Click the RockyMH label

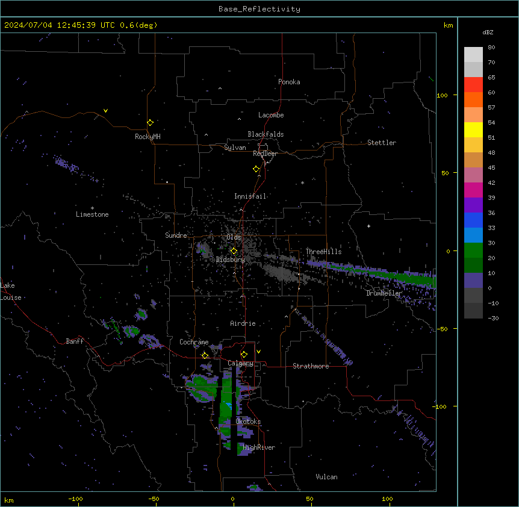point(148,137)
